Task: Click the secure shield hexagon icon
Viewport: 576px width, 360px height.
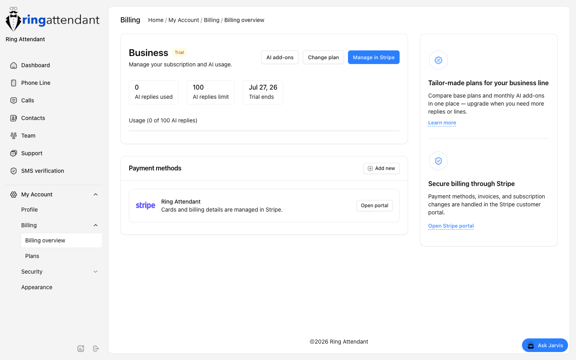Action: (x=438, y=161)
